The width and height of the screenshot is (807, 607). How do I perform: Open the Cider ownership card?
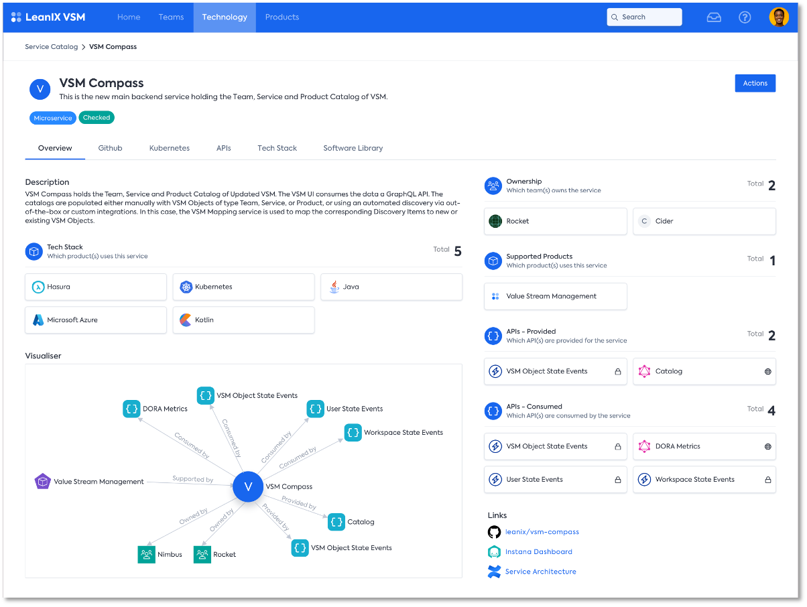pyautogui.click(x=704, y=221)
